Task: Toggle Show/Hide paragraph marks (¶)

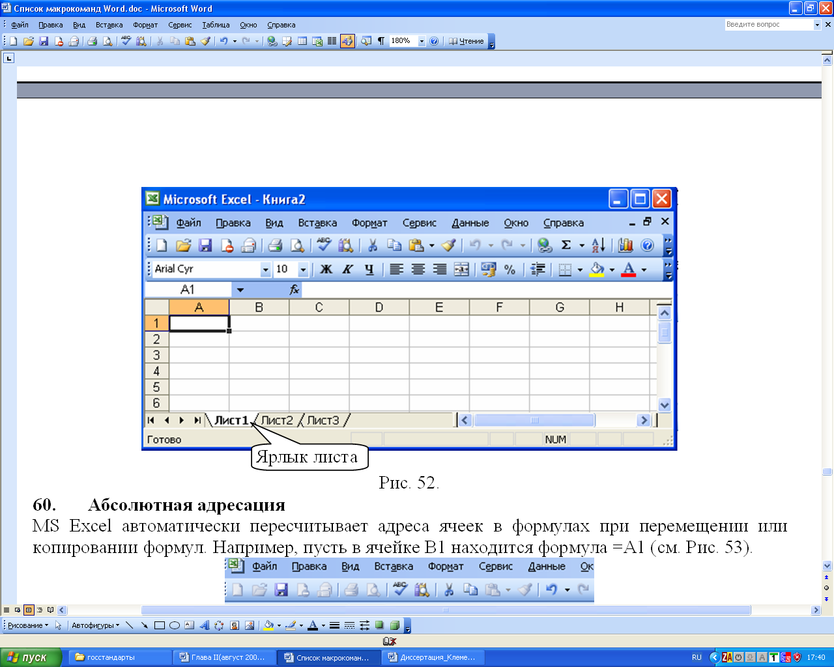Action: pos(381,41)
